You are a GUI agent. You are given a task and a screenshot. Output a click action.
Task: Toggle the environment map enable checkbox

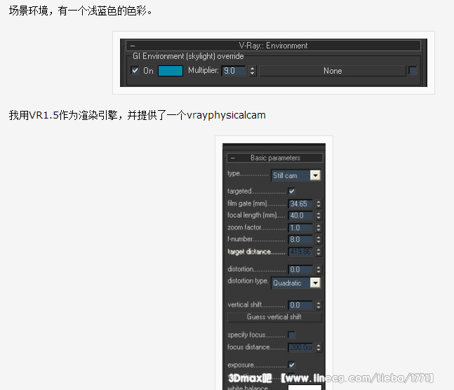[413, 70]
